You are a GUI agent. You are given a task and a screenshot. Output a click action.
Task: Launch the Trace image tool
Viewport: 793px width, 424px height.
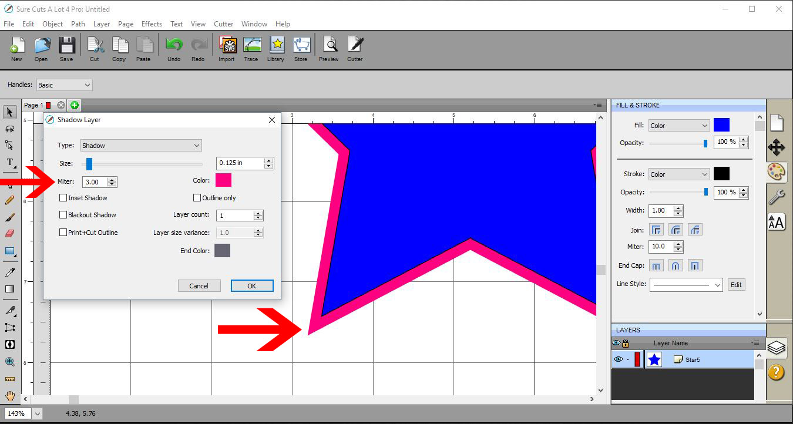click(251, 49)
